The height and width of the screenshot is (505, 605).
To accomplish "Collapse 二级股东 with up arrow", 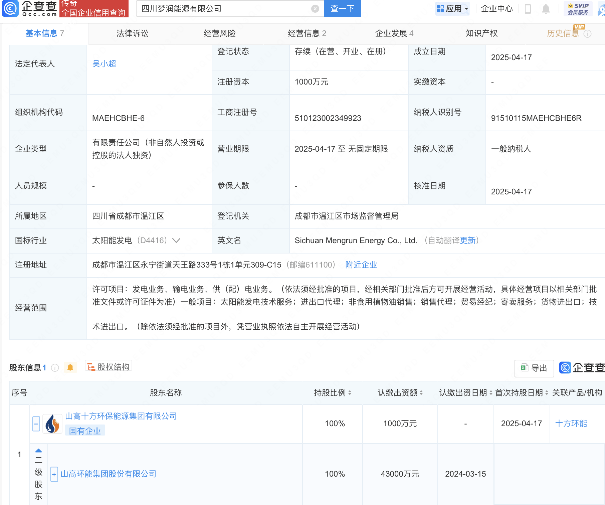I will point(39,451).
